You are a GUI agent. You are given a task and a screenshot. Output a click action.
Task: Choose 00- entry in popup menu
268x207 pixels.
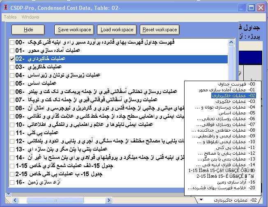[236, 84]
